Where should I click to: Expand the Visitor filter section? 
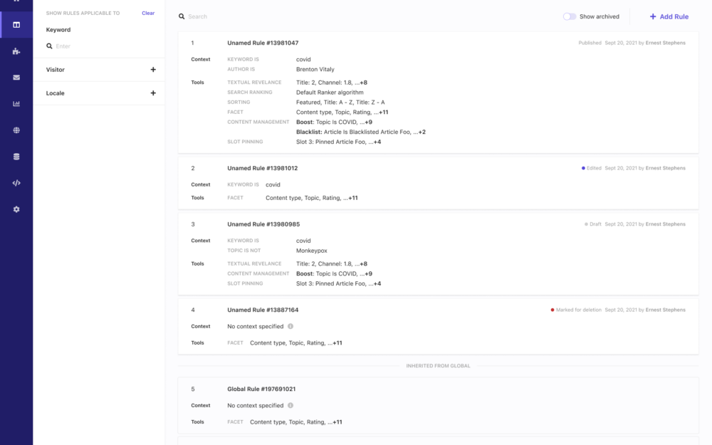[x=153, y=70]
